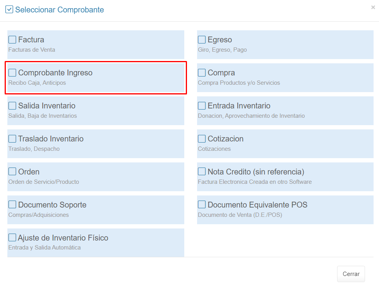Click the checked icon beside Seleccionar Comprobante
The width and height of the screenshot is (379, 300).
9,9
